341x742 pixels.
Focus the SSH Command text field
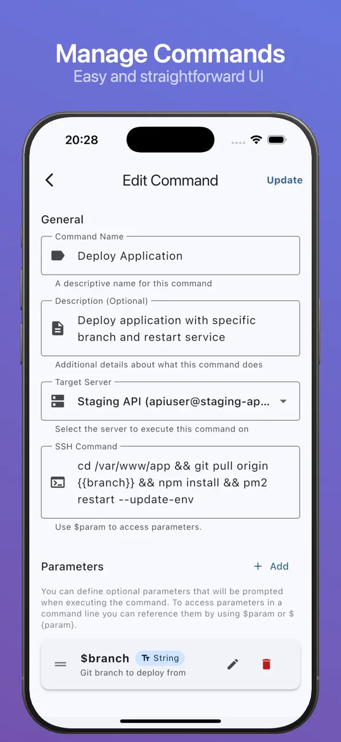tap(170, 482)
